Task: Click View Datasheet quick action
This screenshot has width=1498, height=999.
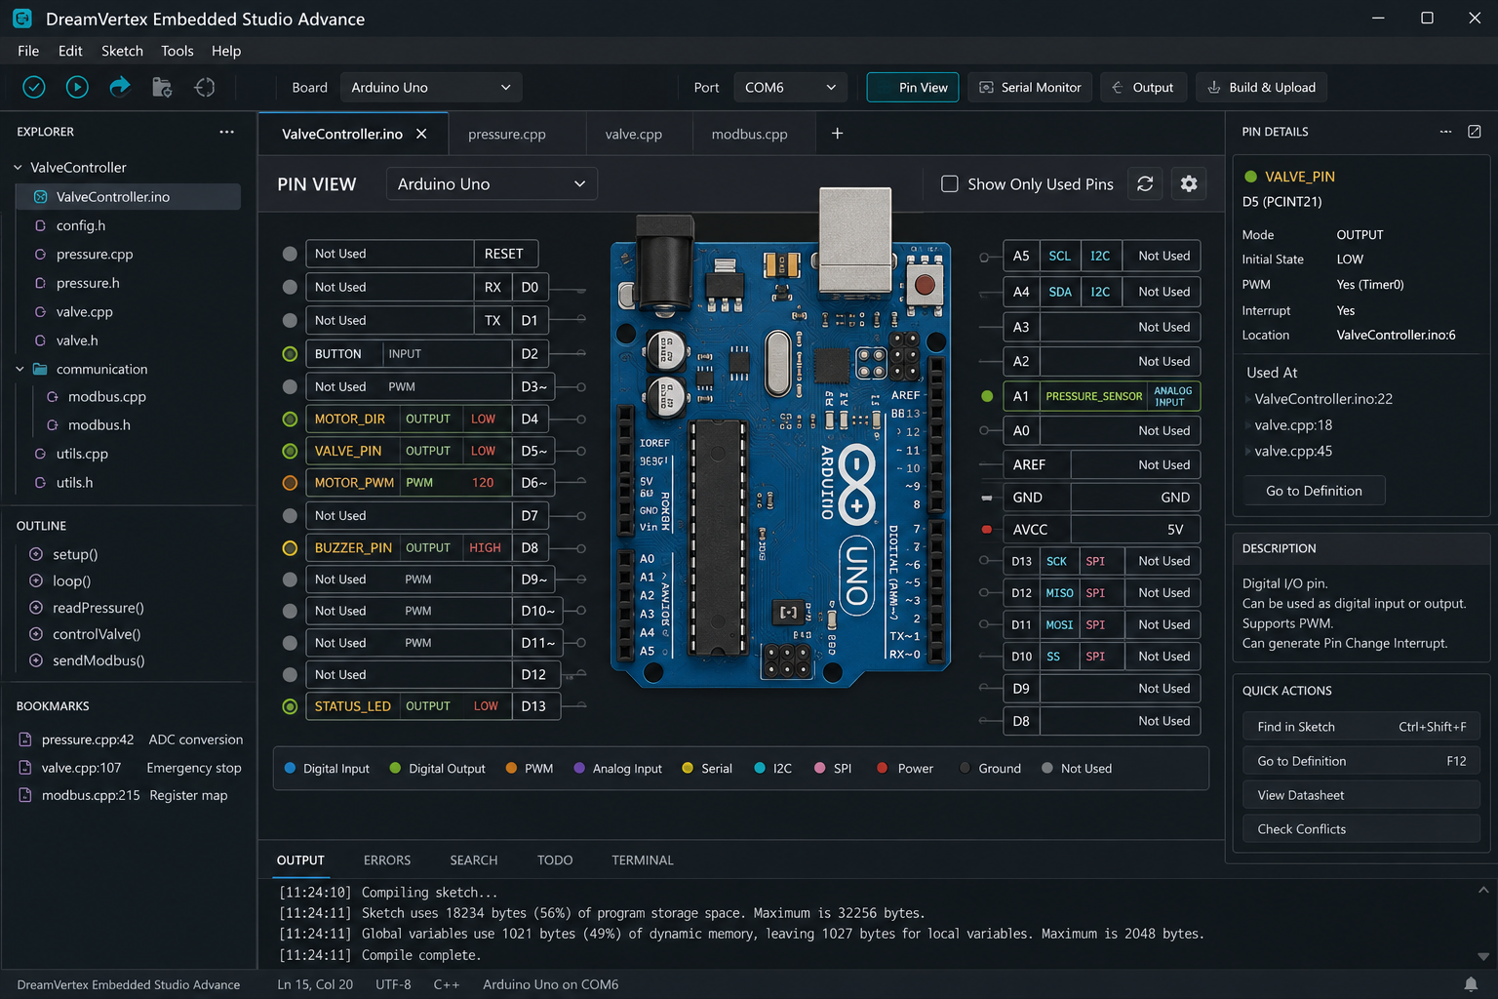Action: click(1361, 795)
